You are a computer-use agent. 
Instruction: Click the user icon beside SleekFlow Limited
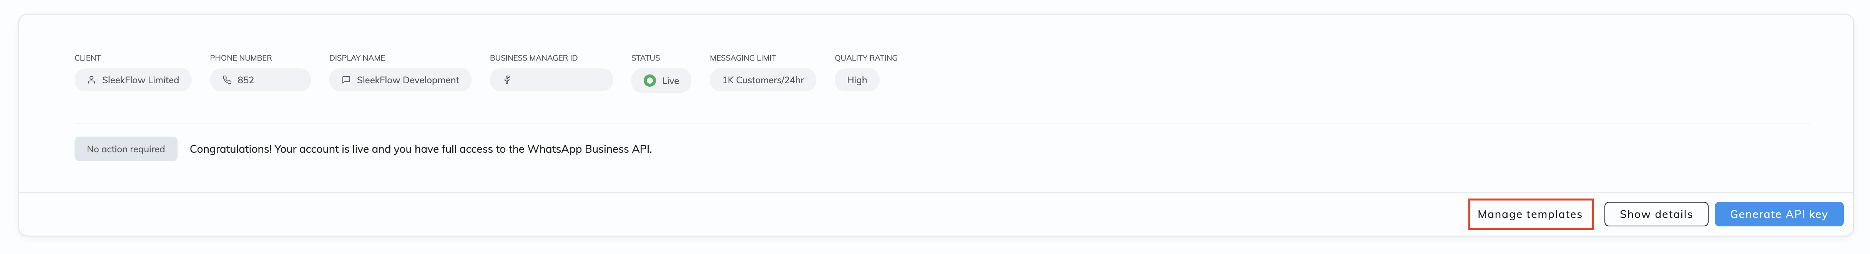click(x=91, y=80)
